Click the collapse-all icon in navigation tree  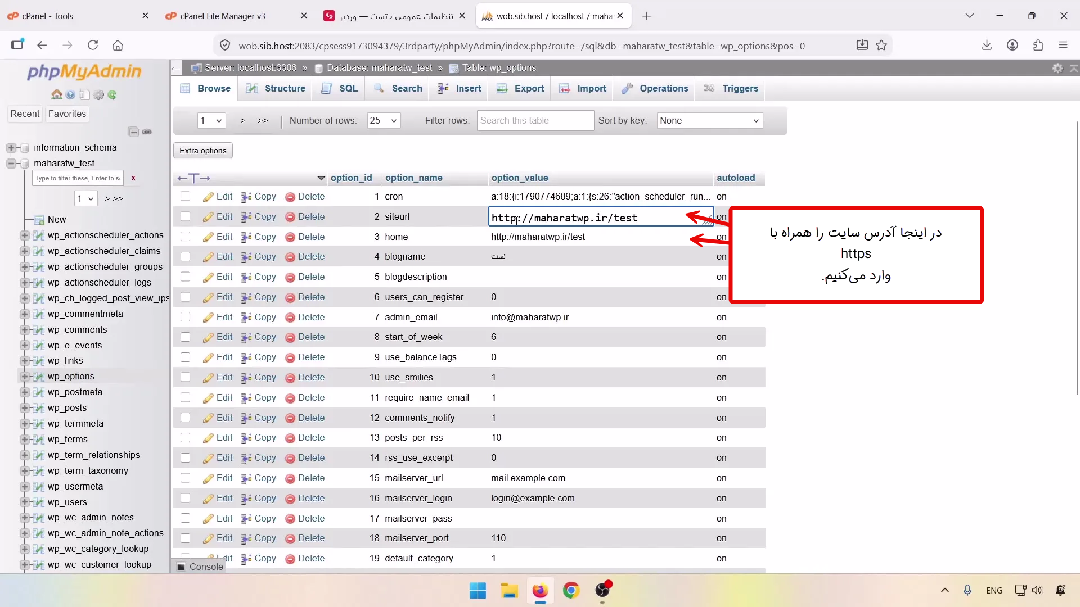click(133, 132)
